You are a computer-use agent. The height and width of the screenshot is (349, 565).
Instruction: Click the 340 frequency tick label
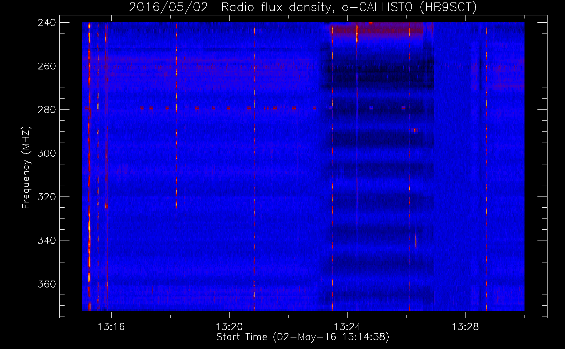pyautogui.click(x=47, y=241)
